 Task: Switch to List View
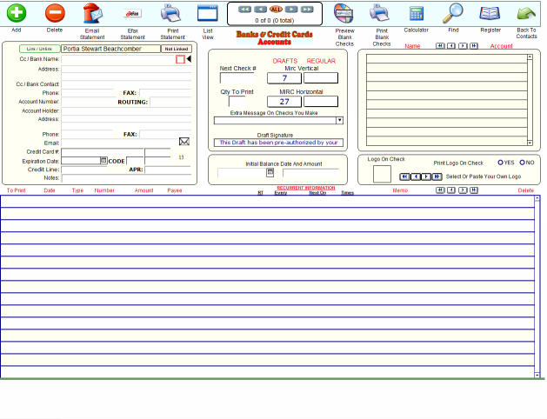[x=207, y=13]
